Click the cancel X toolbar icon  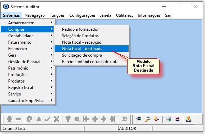tap(57, 119)
